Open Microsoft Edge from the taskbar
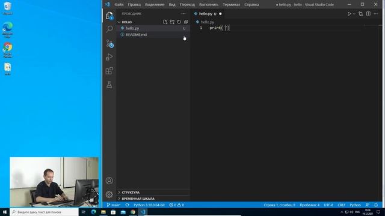This screenshot has width=385, height=216. click(94, 212)
